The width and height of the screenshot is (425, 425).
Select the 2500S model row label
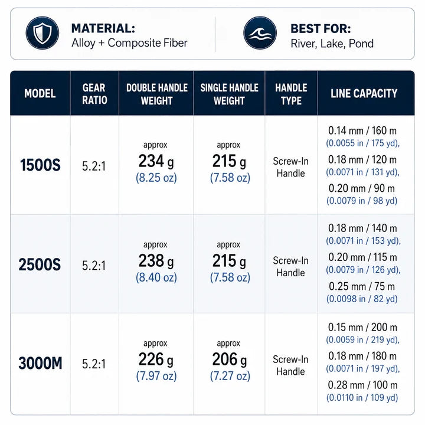(40, 264)
